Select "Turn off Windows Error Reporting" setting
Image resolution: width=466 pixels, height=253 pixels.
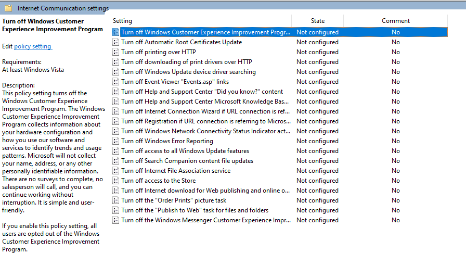click(x=167, y=141)
